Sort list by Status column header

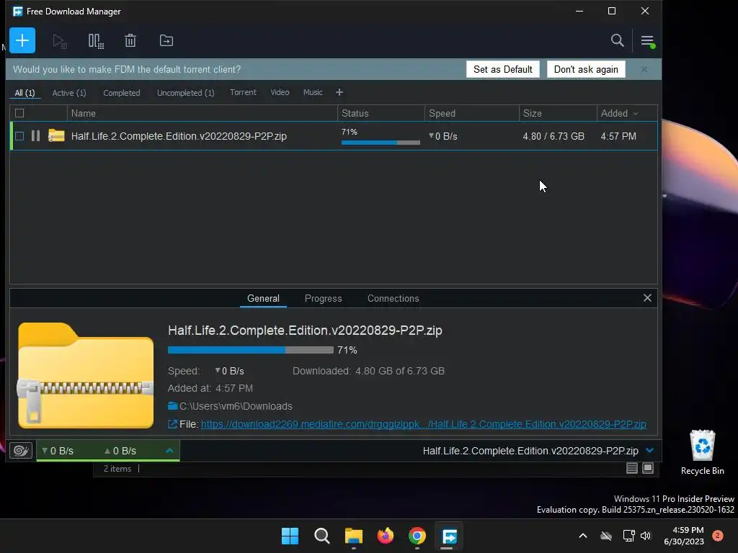click(x=381, y=113)
